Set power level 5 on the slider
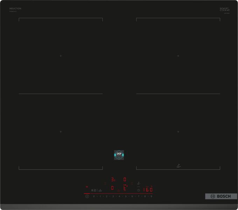238x210 pixels. click(x=126, y=196)
